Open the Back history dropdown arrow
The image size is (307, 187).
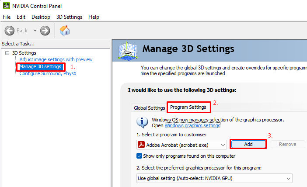pyautogui.click(x=35, y=31)
